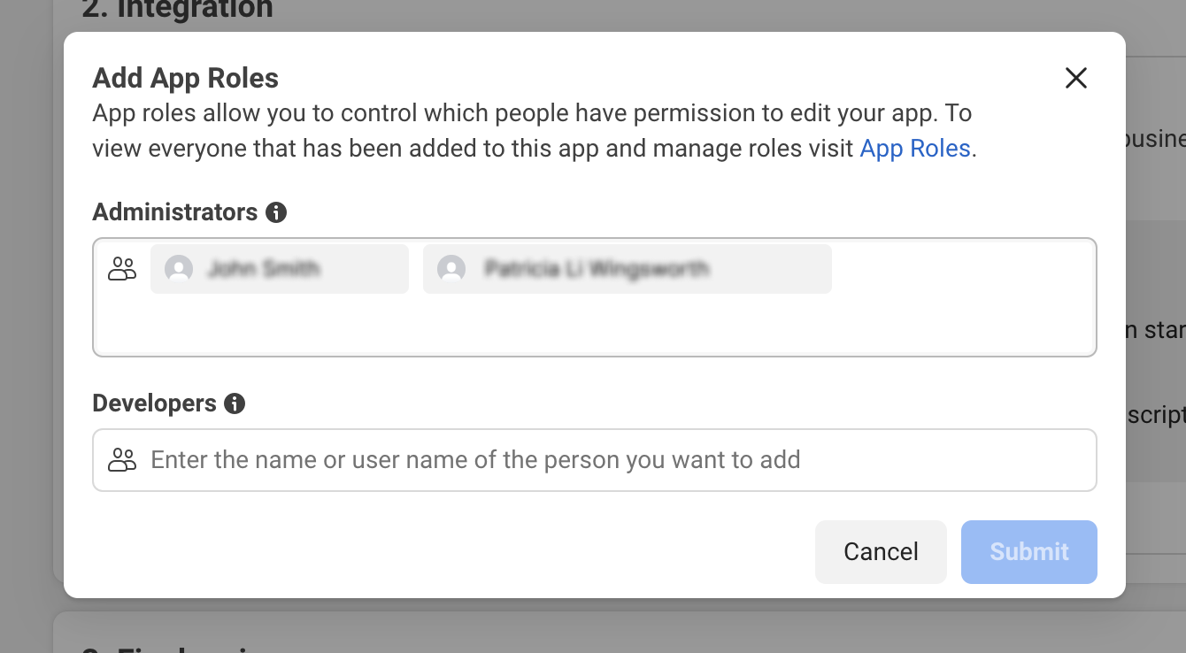The image size is (1186, 653).
Task: Click the Add App Roles title
Action: click(186, 78)
